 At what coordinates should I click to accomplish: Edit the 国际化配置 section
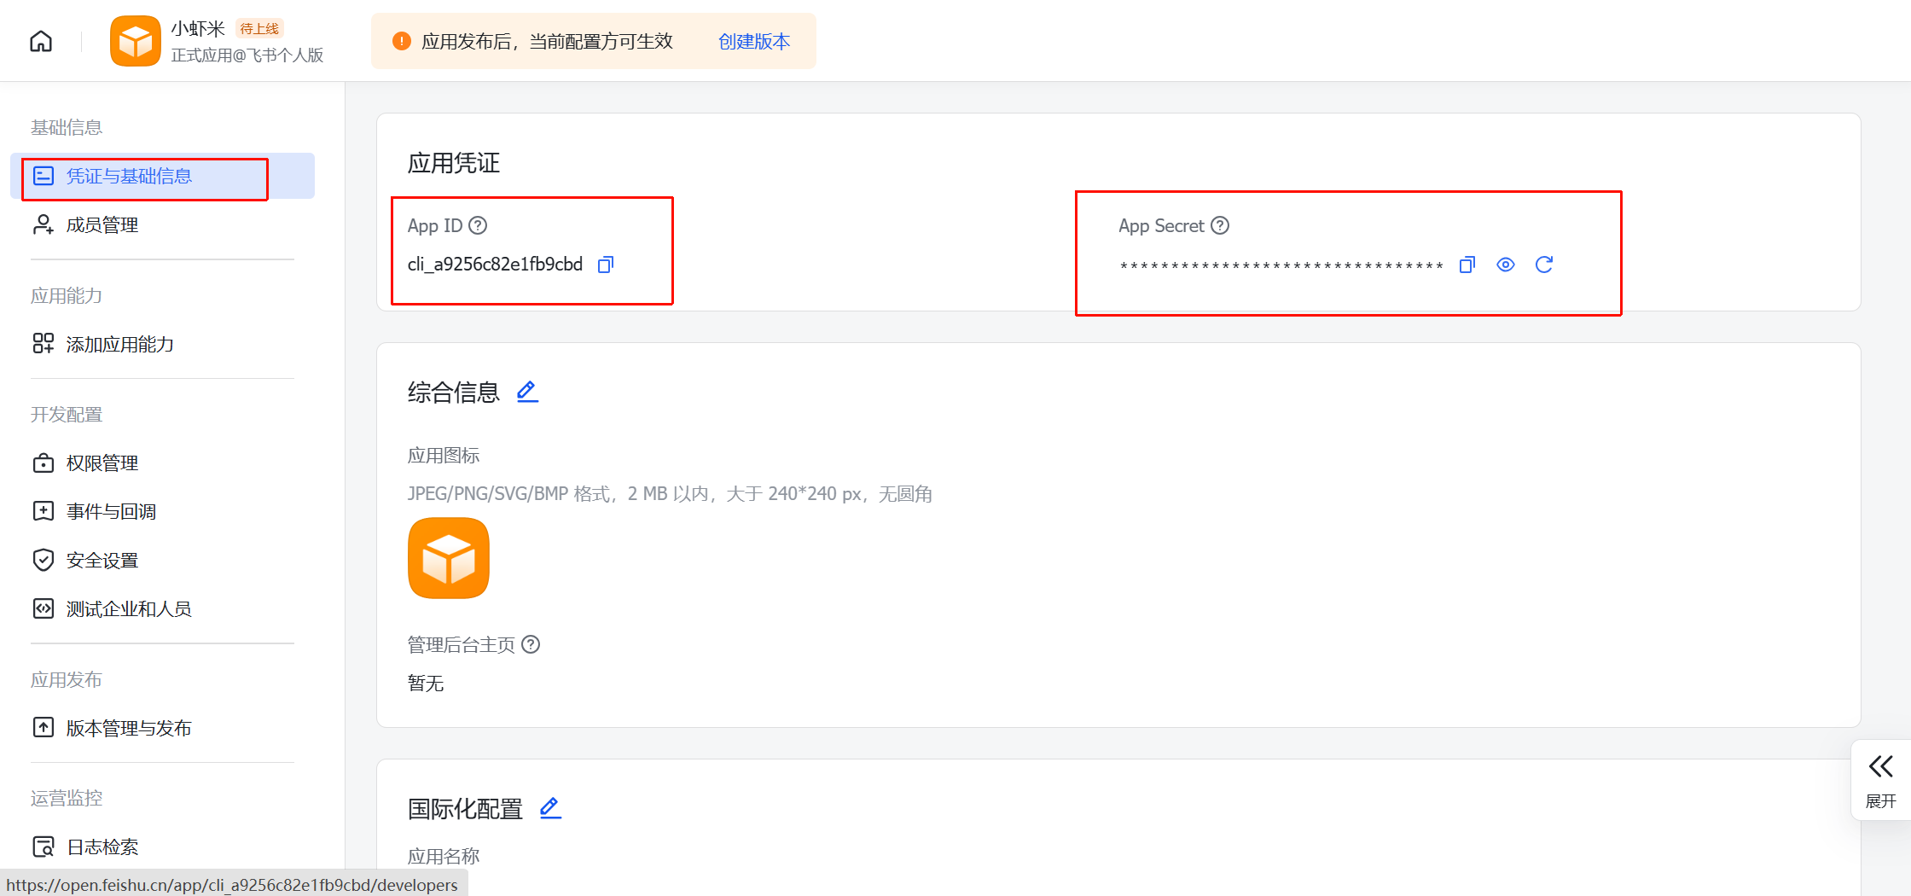tap(550, 807)
